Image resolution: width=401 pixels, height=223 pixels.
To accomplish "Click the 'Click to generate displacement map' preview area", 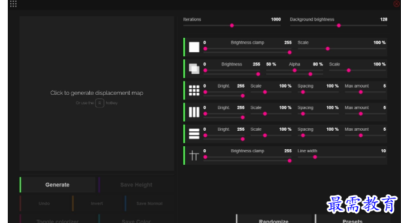I will pyautogui.click(x=97, y=94).
